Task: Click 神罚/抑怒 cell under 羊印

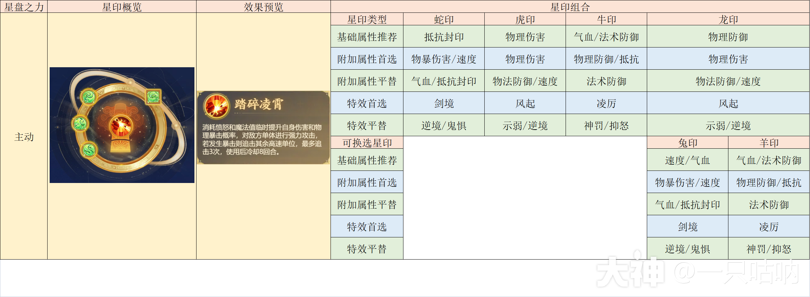Action: [769, 249]
